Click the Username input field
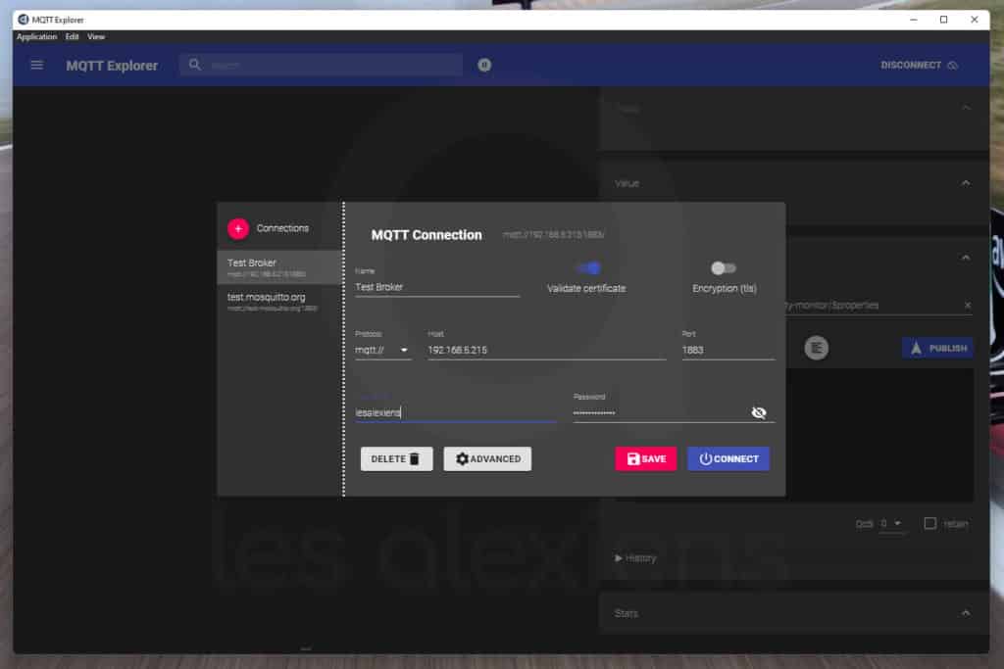Image resolution: width=1004 pixels, height=669 pixels. click(x=455, y=412)
